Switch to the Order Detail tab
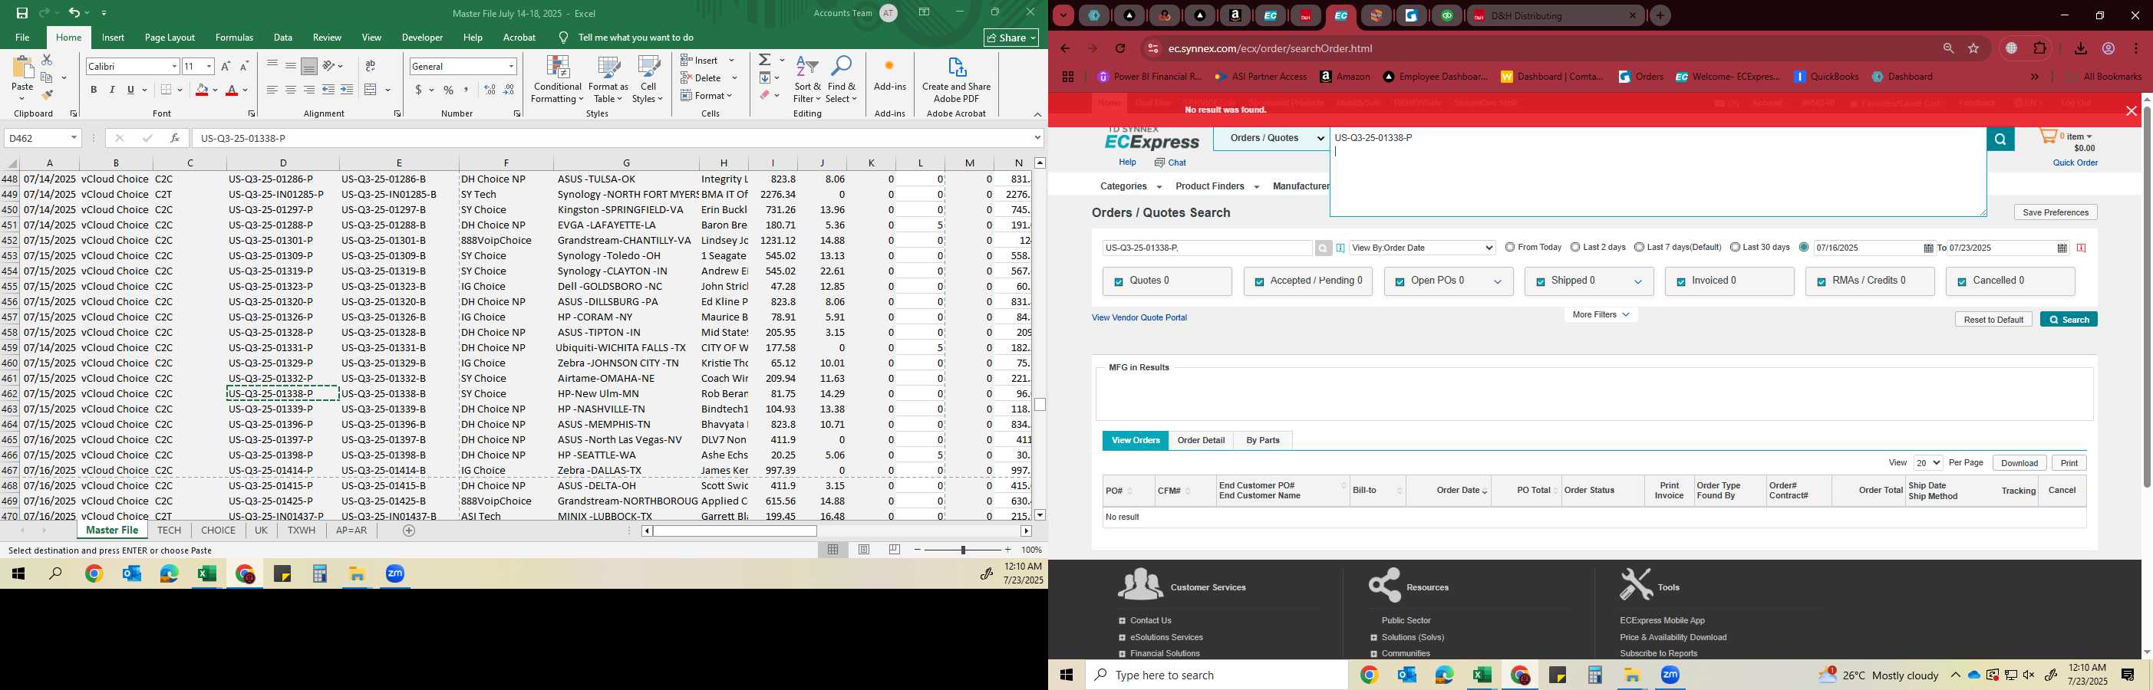The height and width of the screenshot is (690, 2153). point(1201,440)
